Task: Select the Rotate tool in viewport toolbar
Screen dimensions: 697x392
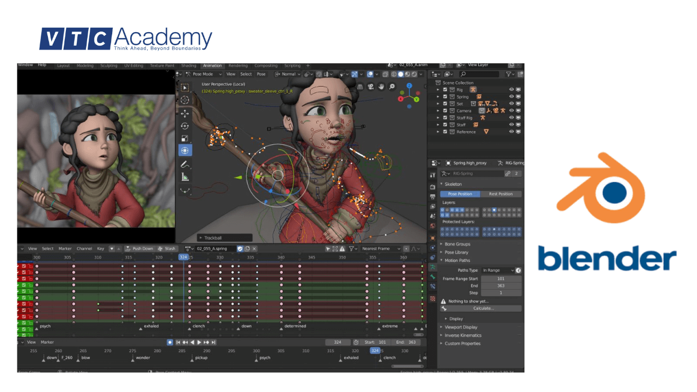Action: coord(185,126)
